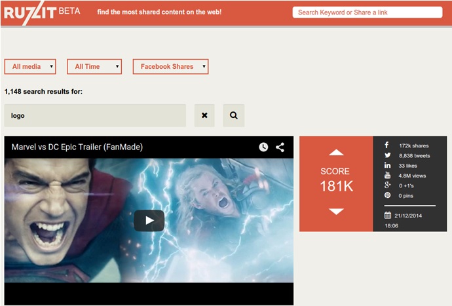Open the All media dropdown
Image resolution: width=452 pixels, height=306 pixels.
tap(30, 67)
